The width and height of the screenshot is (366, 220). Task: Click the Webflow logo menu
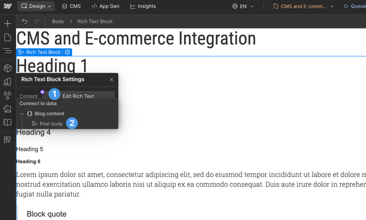coord(8,6)
